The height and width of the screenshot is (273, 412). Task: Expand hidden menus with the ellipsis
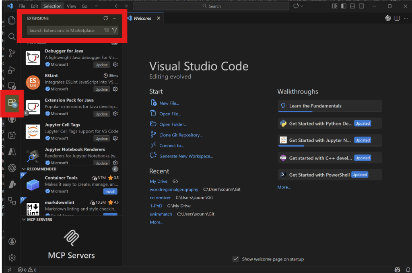97,6
